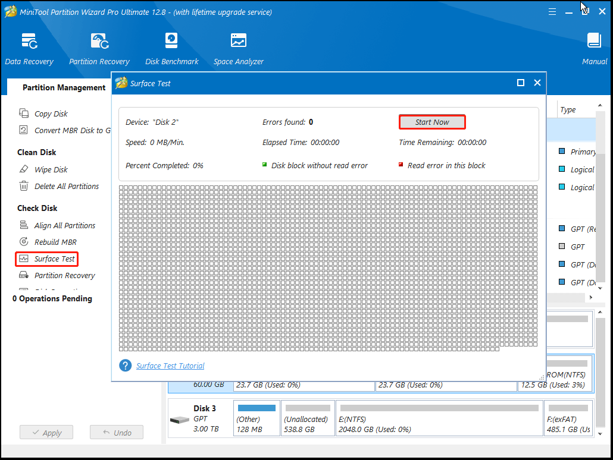The width and height of the screenshot is (613, 460).
Task: Click Align All Partitions icon
Action: (x=24, y=225)
